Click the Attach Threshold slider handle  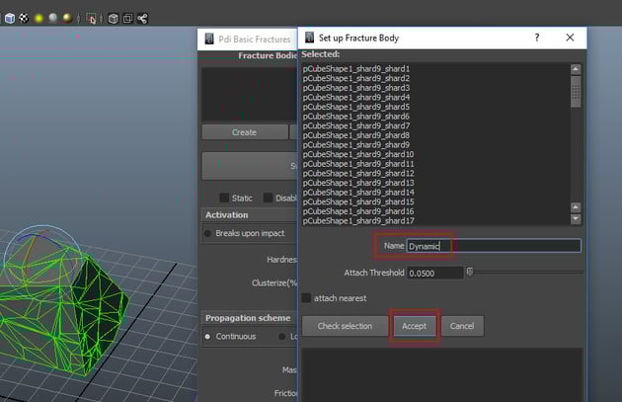click(470, 272)
